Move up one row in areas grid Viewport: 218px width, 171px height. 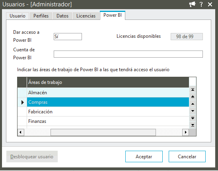[x=193, y=104]
